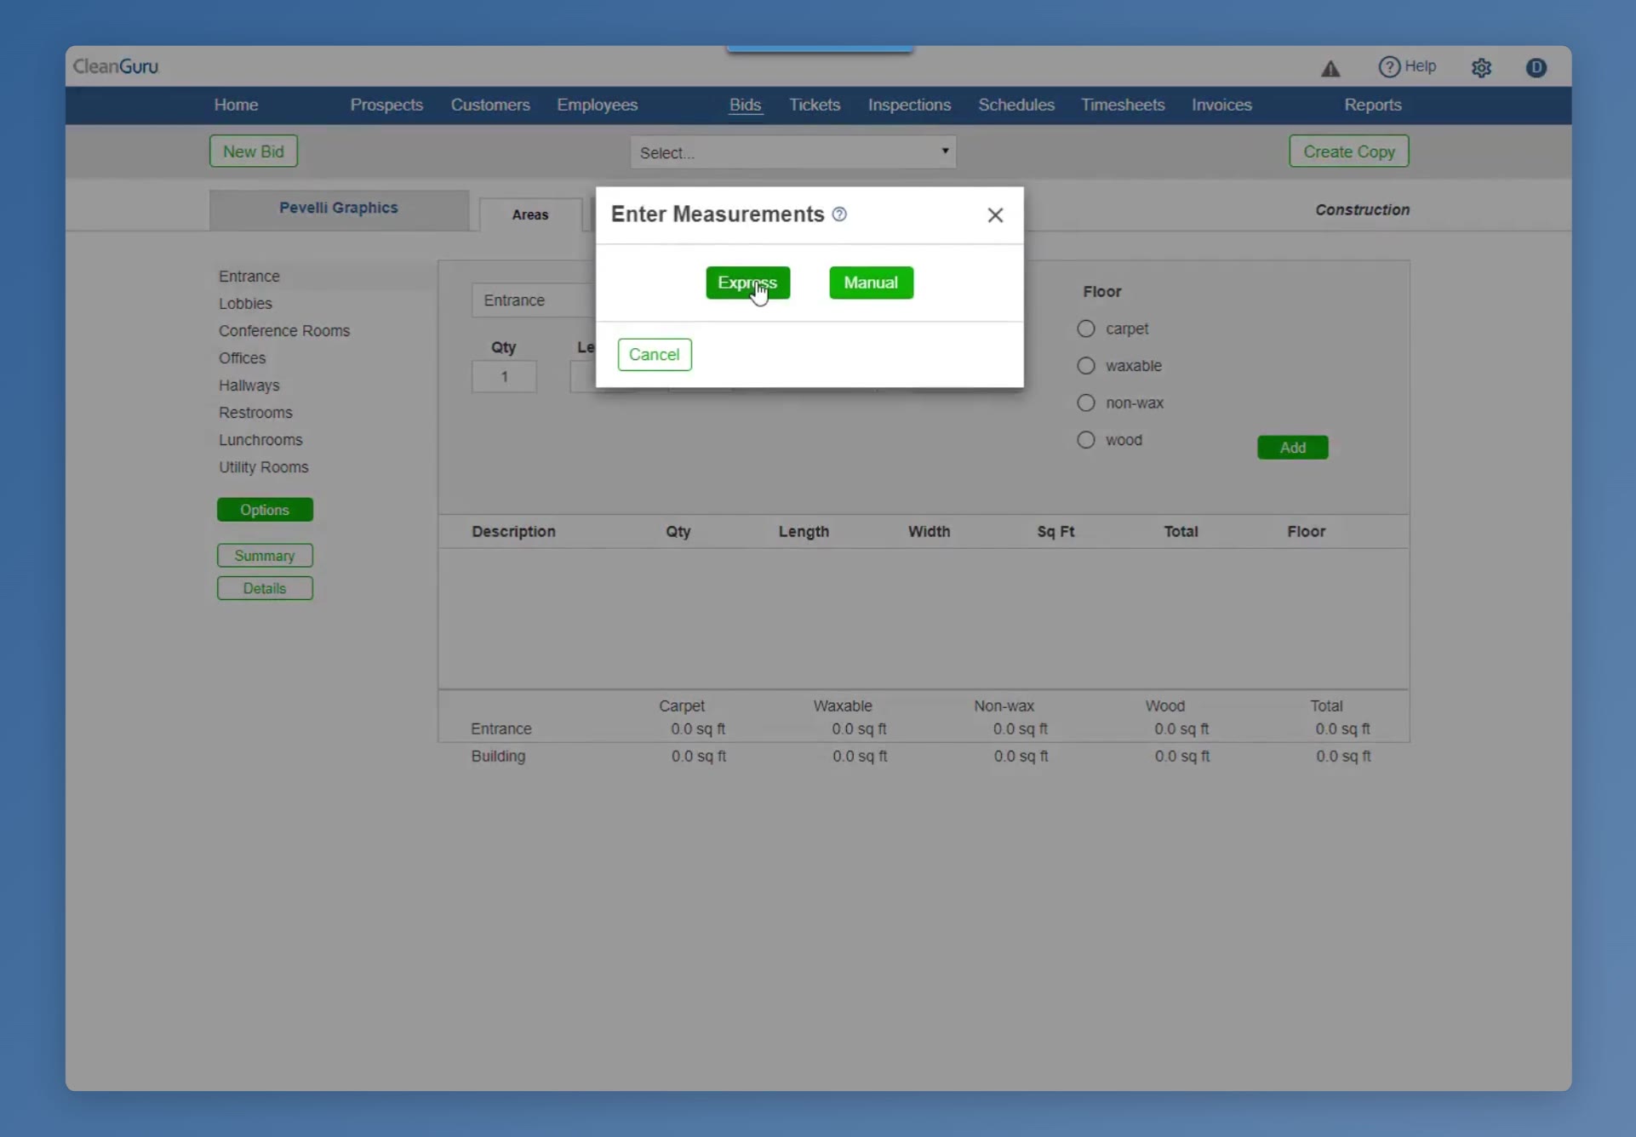Open the Employees menu
The height and width of the screenshot is (1137, 1636).
tap(597, 105)
